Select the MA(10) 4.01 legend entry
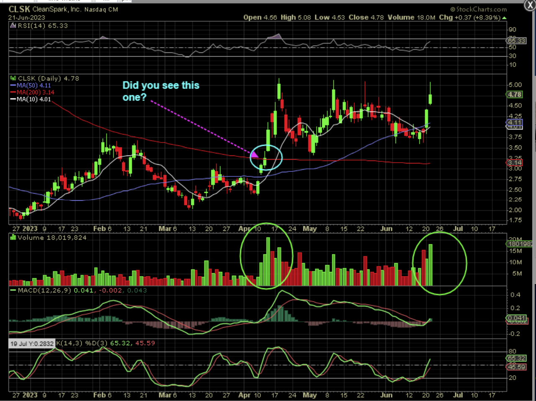This screenshot has width=536, height=401. point(33,99)
